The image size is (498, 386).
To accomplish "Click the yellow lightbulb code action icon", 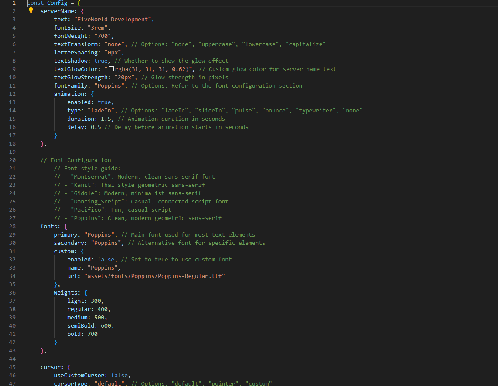I will point(31,11).
